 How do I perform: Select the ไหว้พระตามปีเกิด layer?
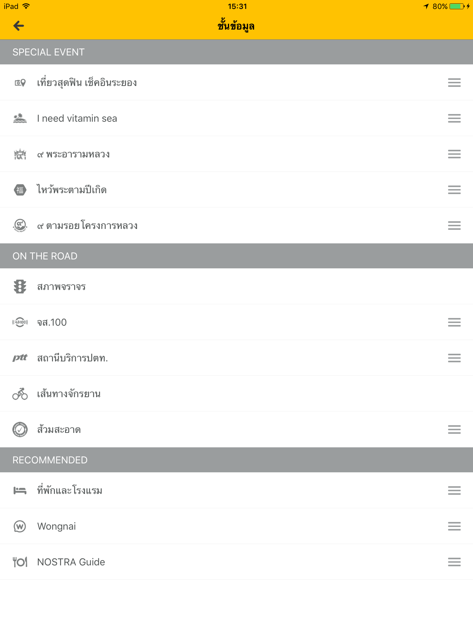(236, 190)
